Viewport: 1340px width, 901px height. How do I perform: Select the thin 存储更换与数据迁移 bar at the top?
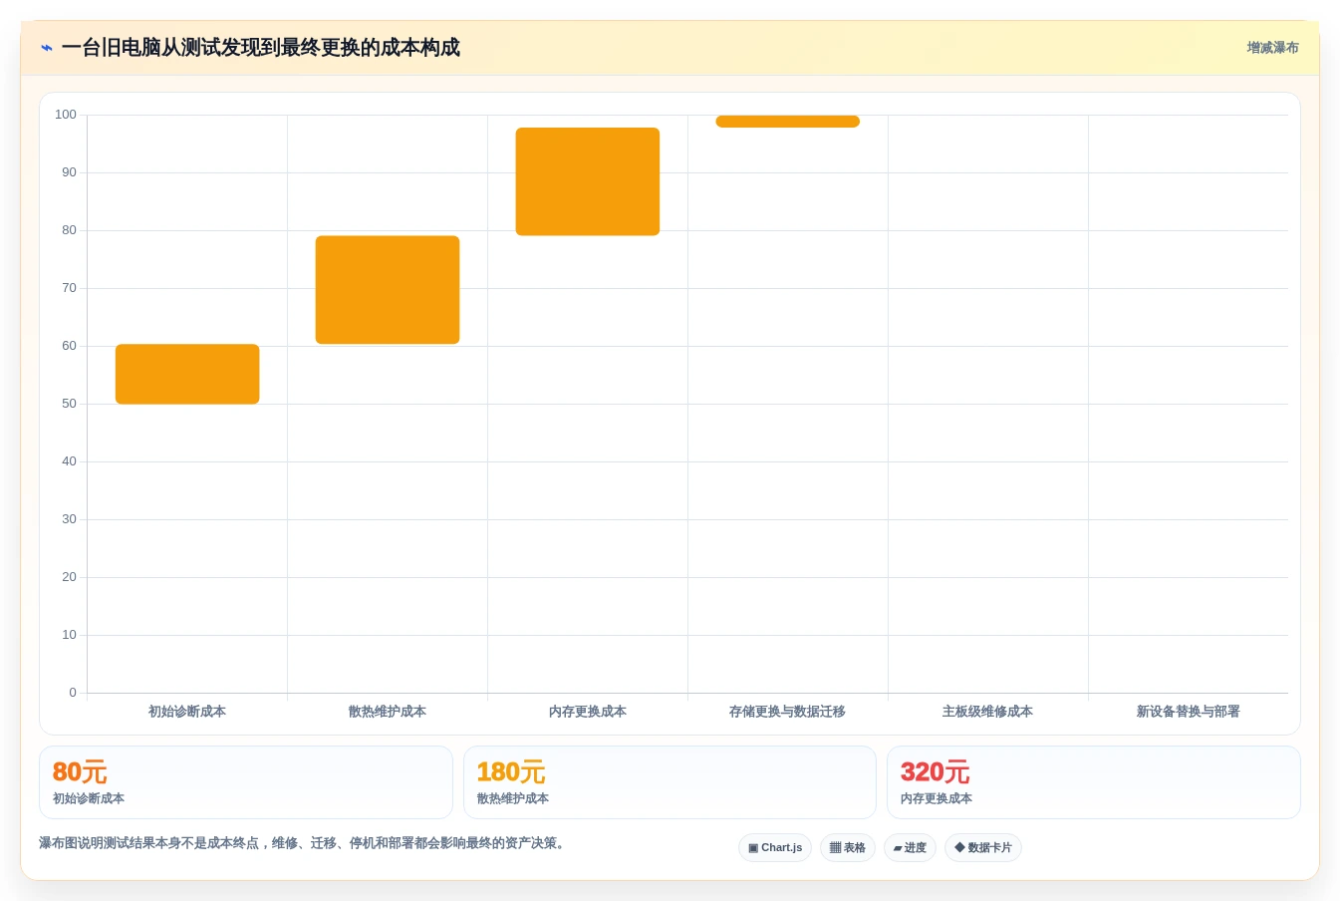point(787,122)
